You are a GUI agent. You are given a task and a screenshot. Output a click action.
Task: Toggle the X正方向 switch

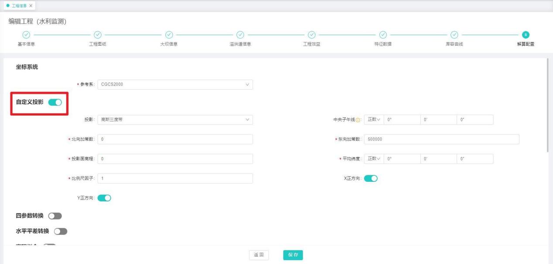click(370, 178)
